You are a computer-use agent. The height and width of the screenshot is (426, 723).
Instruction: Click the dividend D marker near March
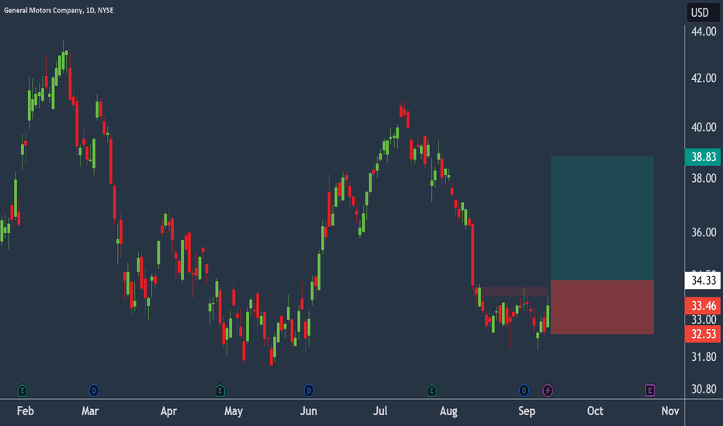coord(94,390)
